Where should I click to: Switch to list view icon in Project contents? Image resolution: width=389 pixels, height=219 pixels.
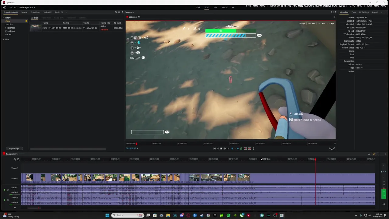click(119, 12)
